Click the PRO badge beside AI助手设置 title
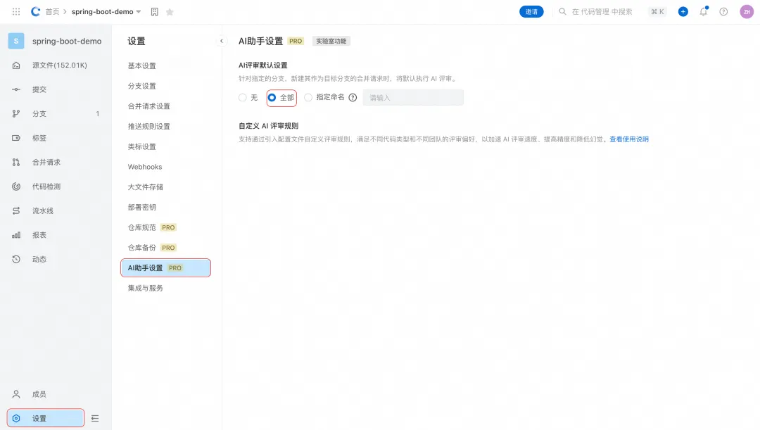Image resolution: width=760 pixels, height=430 pixels. (296, 42)
